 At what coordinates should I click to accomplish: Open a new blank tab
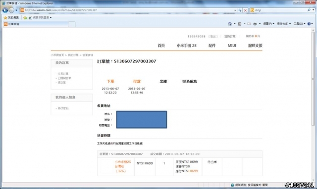tap(72, 24)
